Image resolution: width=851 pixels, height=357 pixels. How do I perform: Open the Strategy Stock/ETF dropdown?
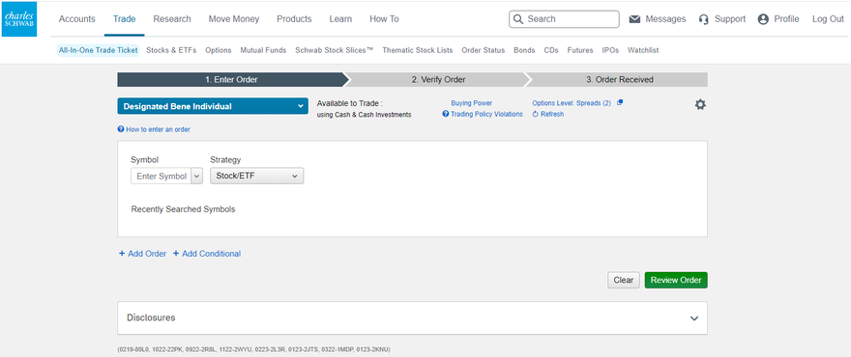point(256,176)
